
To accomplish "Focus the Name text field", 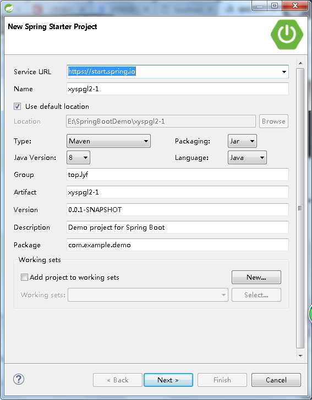I will tap(178, 89).
